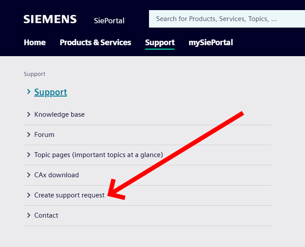Open the mySiePortal menu
Viewport: 305px width, 247px height.
[x=211, y=43]
